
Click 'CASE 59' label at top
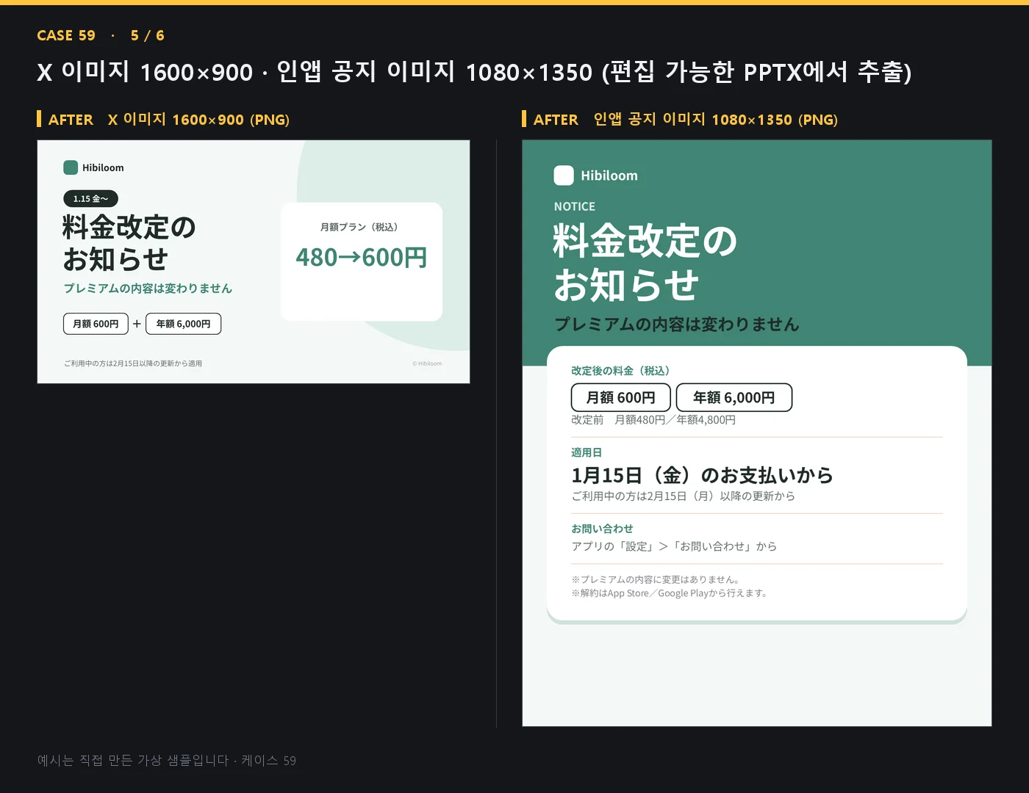[66, 35]
